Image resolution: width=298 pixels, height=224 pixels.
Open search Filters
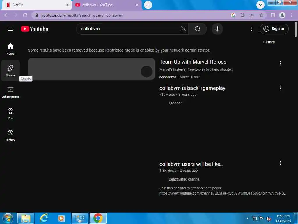click(x=269, y=42)
